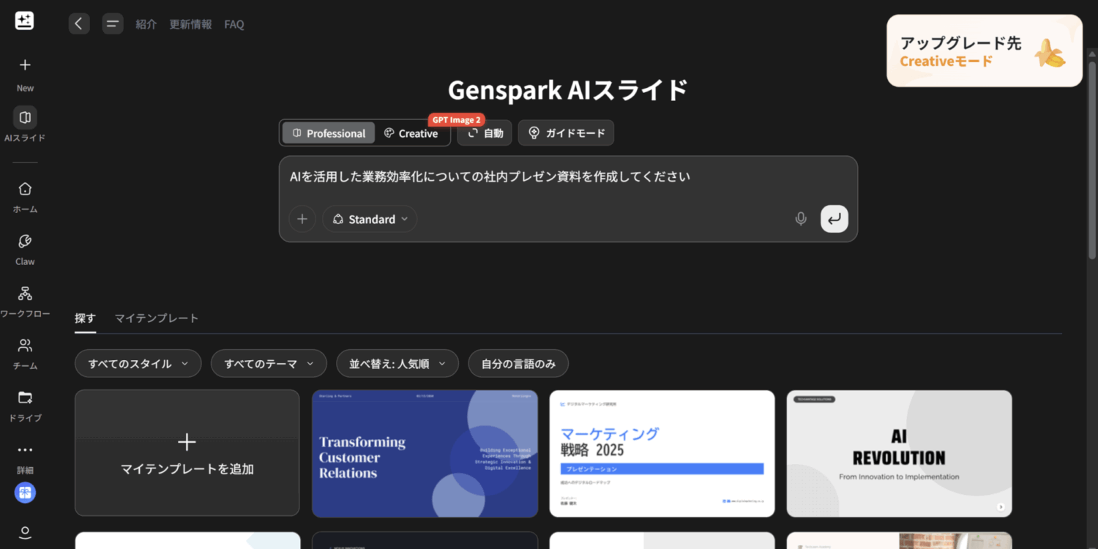Open 紹介 in top navigation
Viewport: 1098px width, 549px height.
146,24
